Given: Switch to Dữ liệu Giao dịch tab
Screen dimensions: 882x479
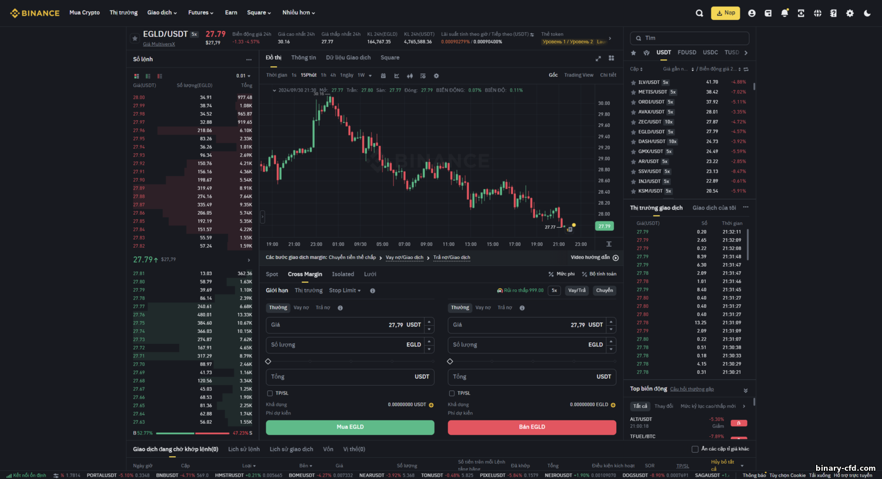Looking at the screenshot, I should click(348, 58).
